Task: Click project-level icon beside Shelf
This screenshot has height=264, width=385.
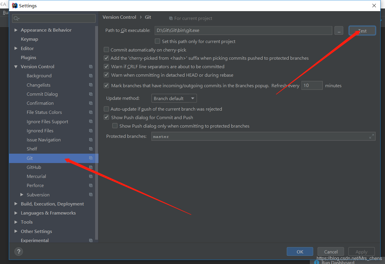Action: click(x=91, y=149)
